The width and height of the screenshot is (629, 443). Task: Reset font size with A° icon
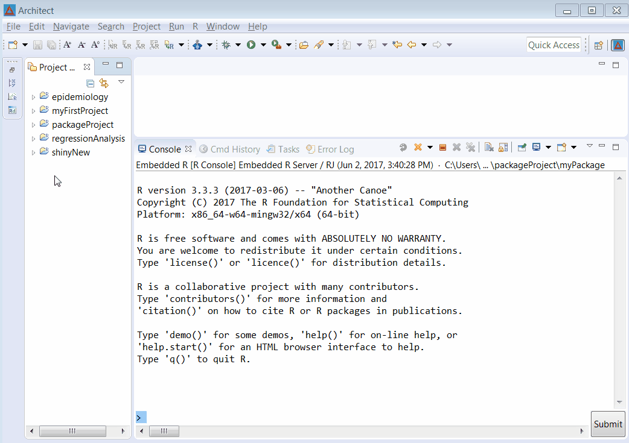[x=95, y=45]
